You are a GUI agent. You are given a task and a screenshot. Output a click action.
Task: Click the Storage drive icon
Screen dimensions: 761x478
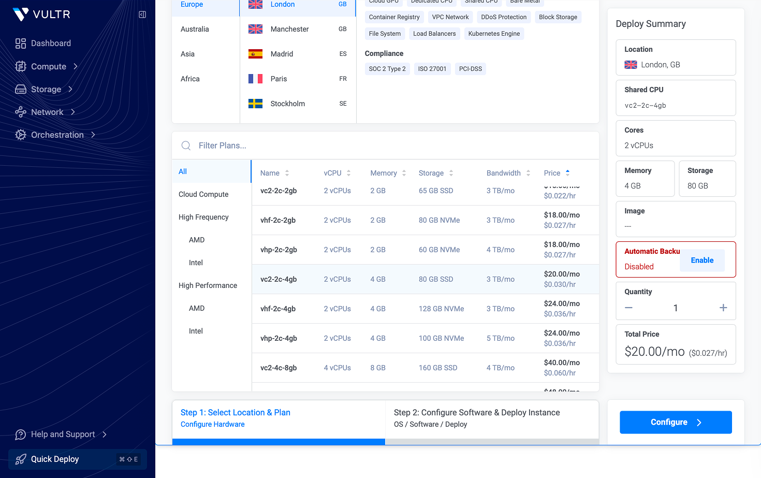tap(21, 89)
